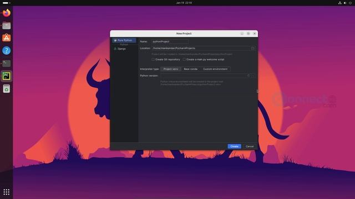Open Trash from the dock

[6, 88]
